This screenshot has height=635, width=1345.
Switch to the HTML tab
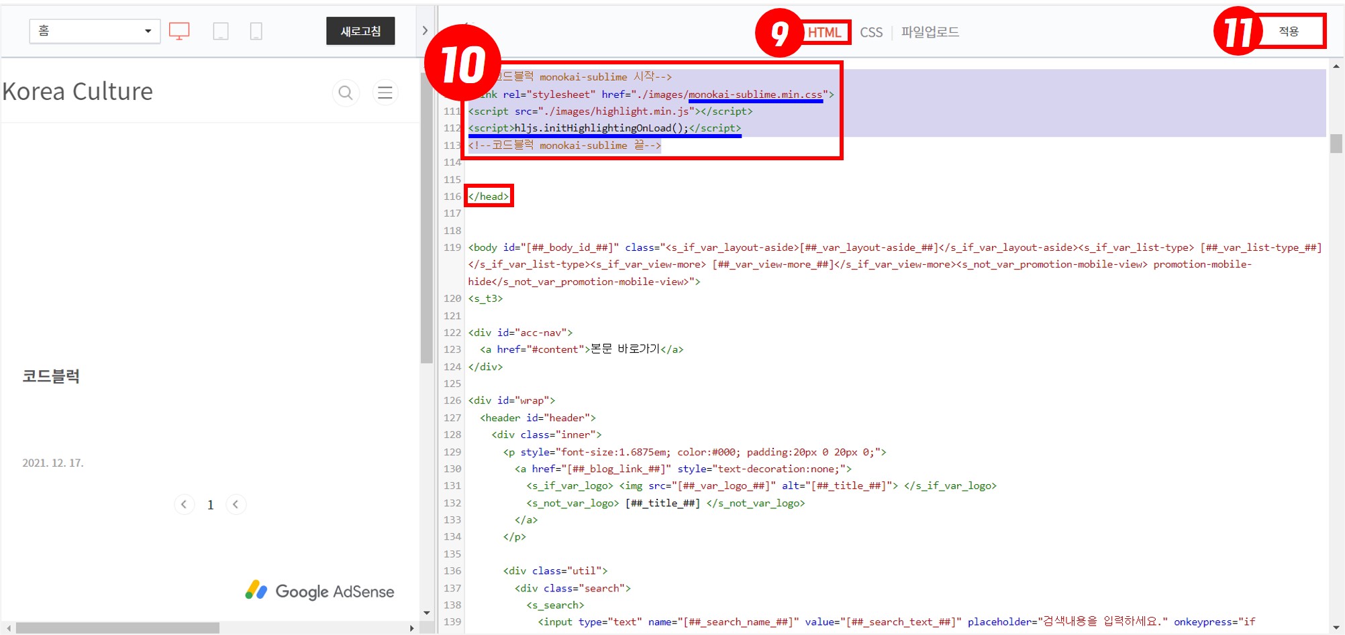(824, 32)
